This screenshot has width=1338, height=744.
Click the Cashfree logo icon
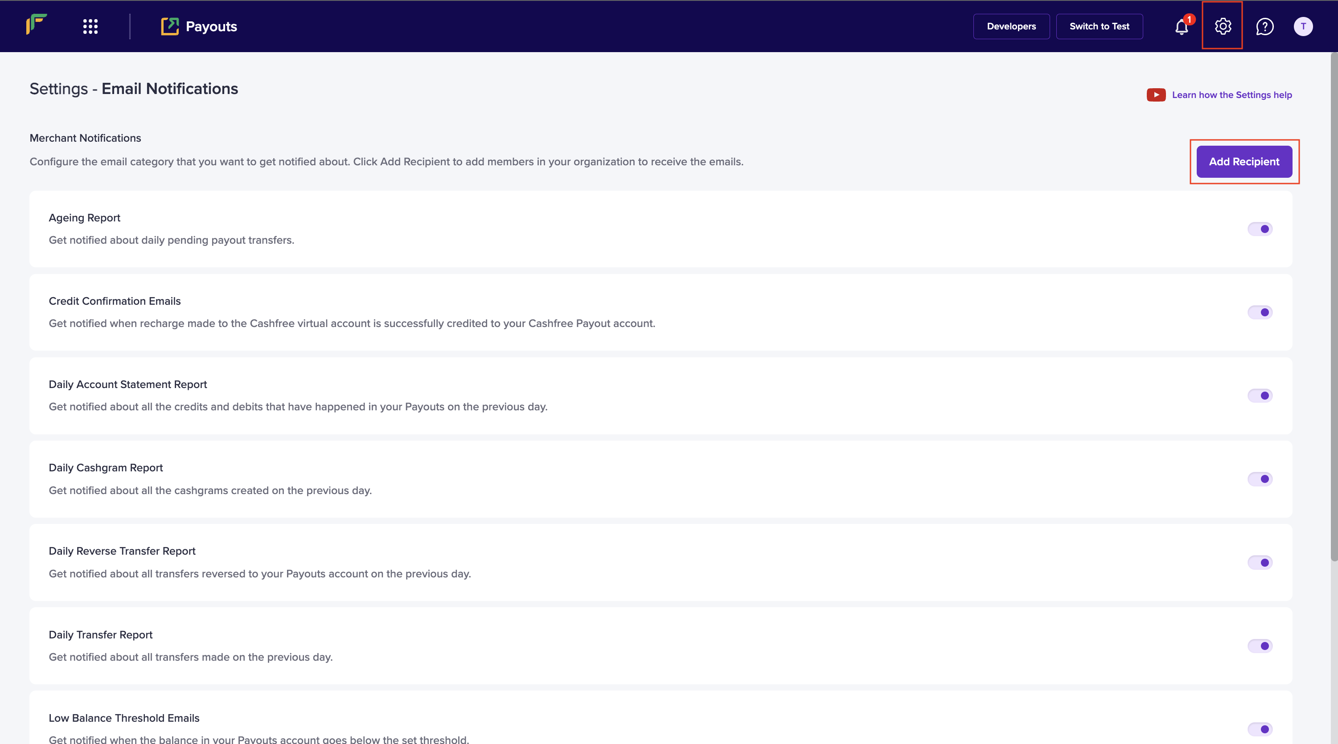pyautogui.click(x=37, y=25)
